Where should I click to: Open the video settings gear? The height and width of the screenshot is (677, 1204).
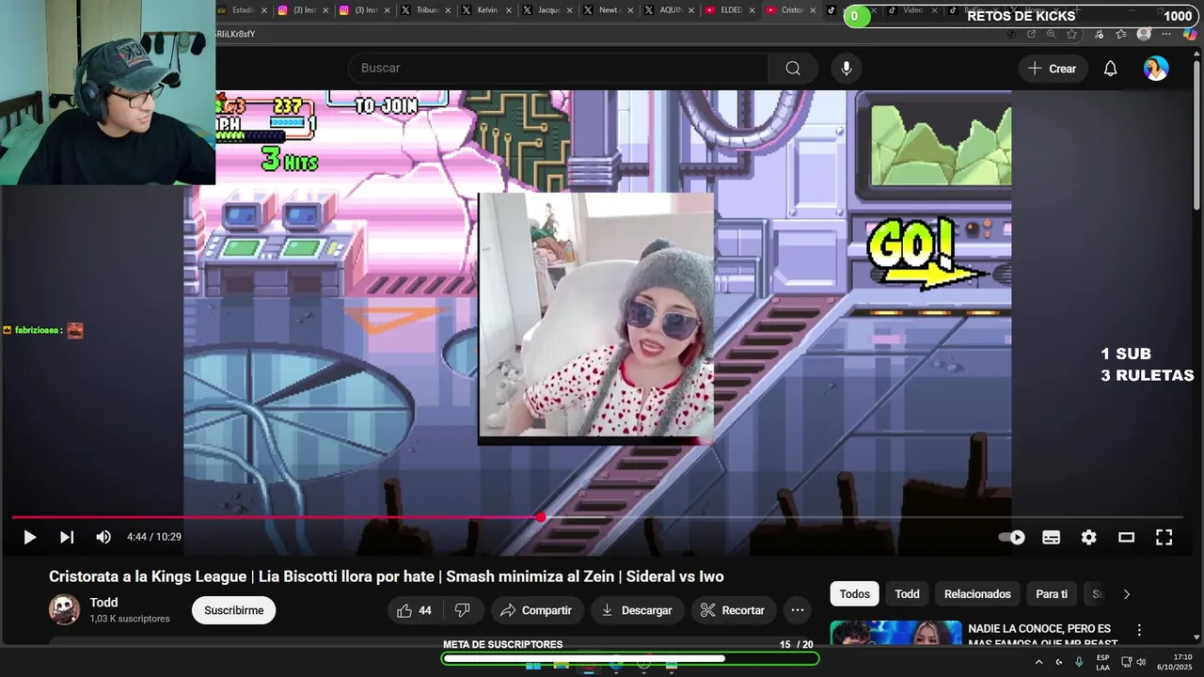[x=1088, y=537]
